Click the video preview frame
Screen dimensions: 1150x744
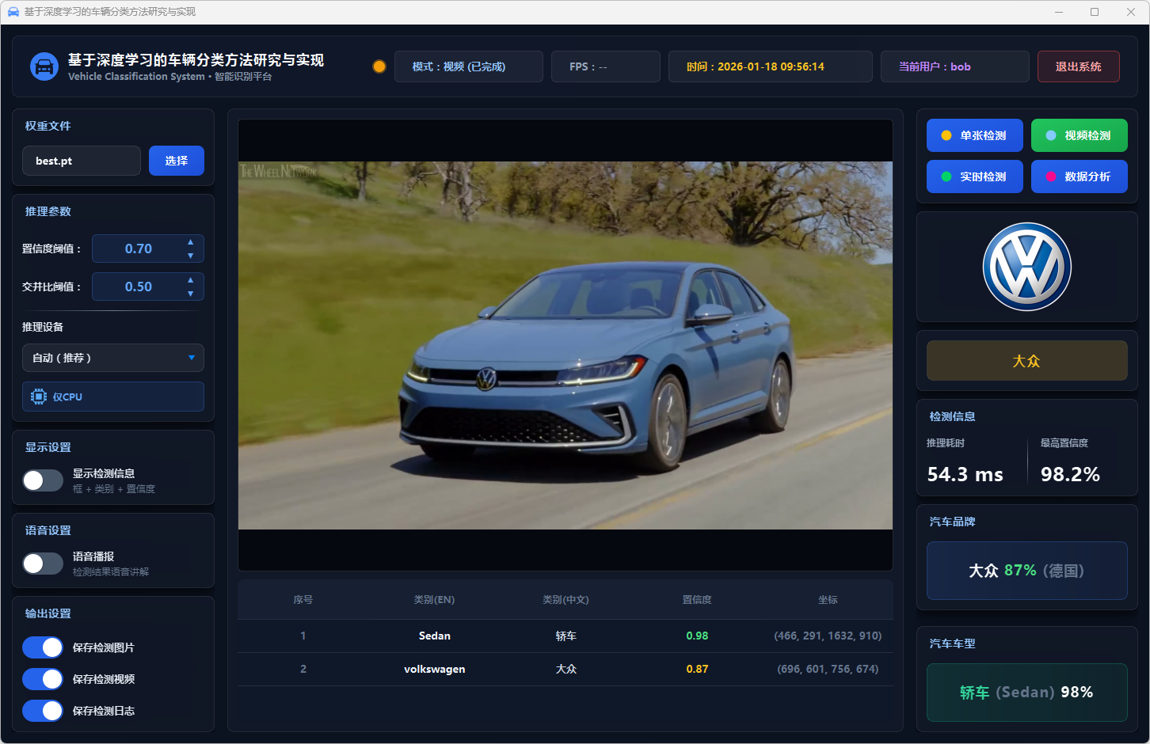coord(565,345)
